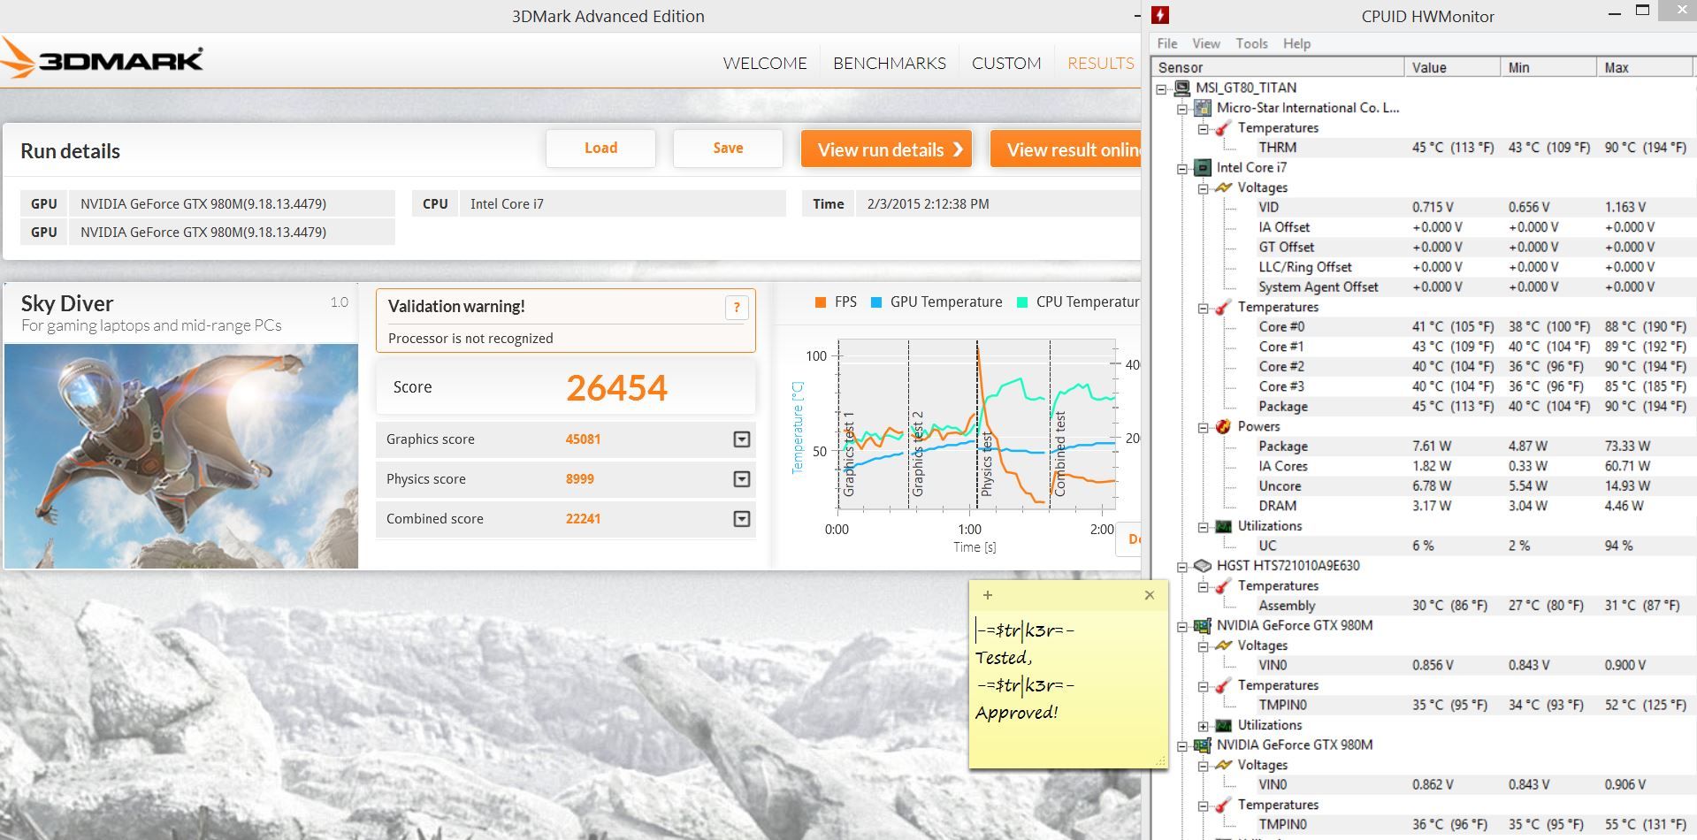Click View result online button

(x=1066, y=149)
